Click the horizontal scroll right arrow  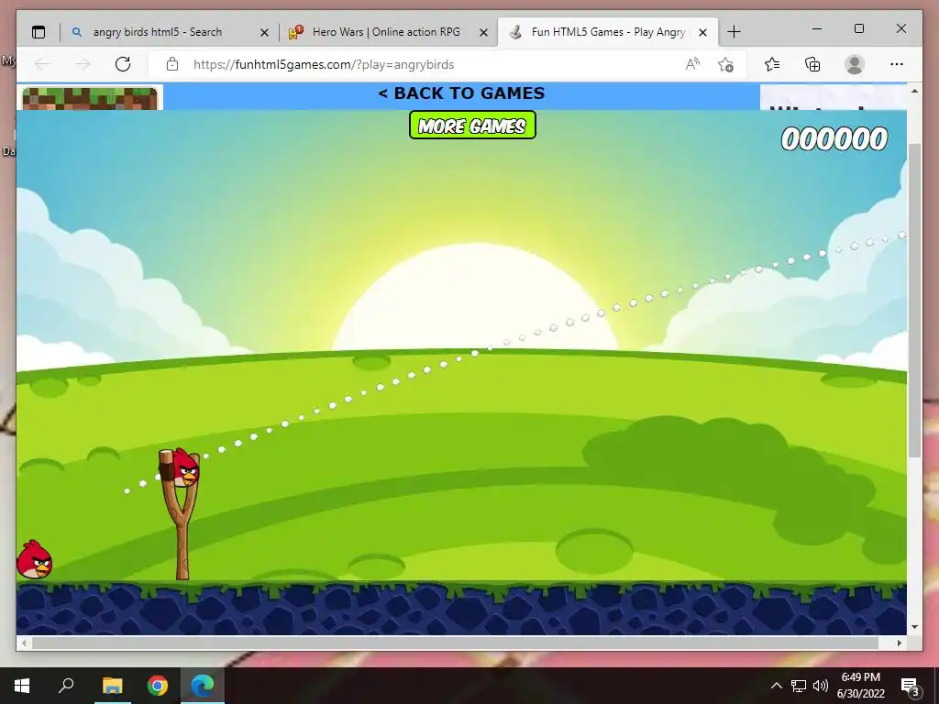[x=900, y=643]
